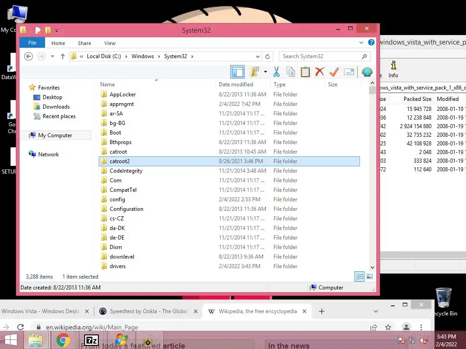
Task: Refresh the System32 folder view
Action: click(x=268, y=56)
